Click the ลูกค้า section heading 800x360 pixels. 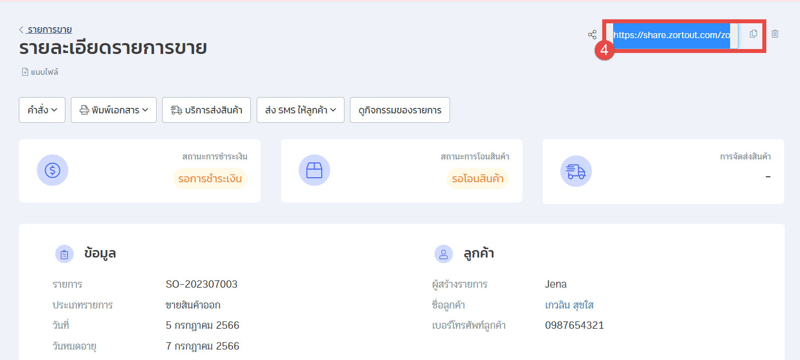coord(479,254)
